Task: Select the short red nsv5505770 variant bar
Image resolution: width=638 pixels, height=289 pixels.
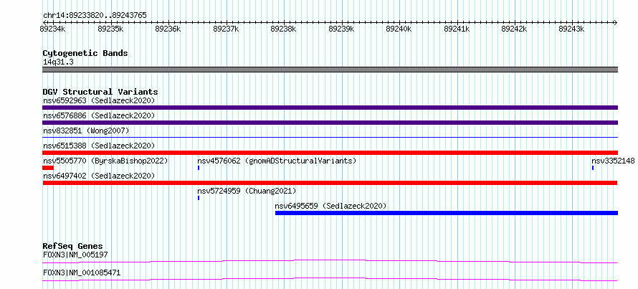Action: [x=48, y=168]
